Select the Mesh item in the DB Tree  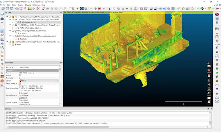[x=19, y=45]
